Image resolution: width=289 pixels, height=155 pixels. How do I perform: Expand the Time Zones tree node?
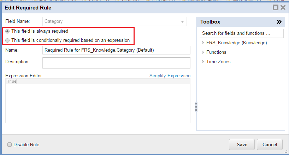(203, 62)
